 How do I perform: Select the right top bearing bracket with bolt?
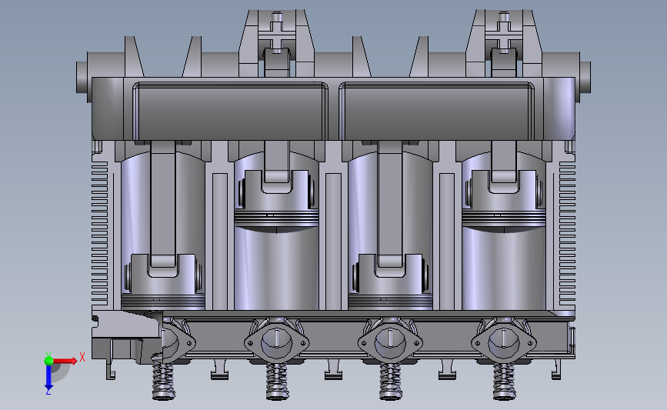tap(504, 43)
